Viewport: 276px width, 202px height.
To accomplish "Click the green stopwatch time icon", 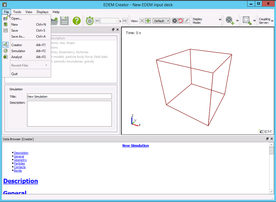I will pos(90,21).
